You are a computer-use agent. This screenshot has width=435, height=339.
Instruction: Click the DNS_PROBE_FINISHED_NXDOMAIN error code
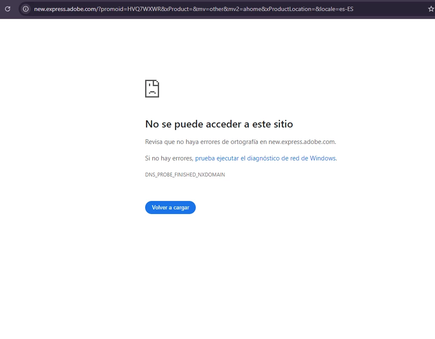pyautogui.click(x=185, y=175)
